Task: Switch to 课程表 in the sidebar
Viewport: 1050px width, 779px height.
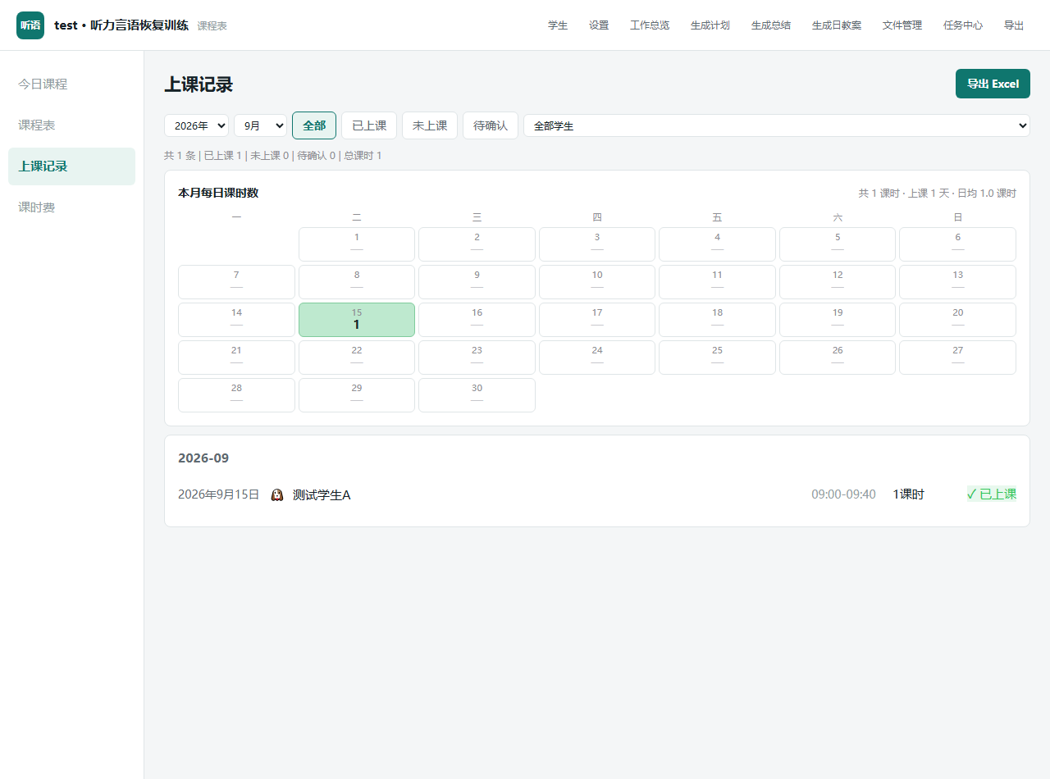Action: tap(71, 125)
